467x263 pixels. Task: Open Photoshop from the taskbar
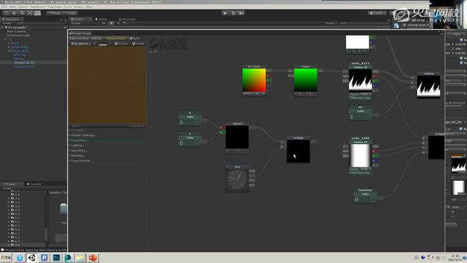pyautogui.click(x=57, y=258)
